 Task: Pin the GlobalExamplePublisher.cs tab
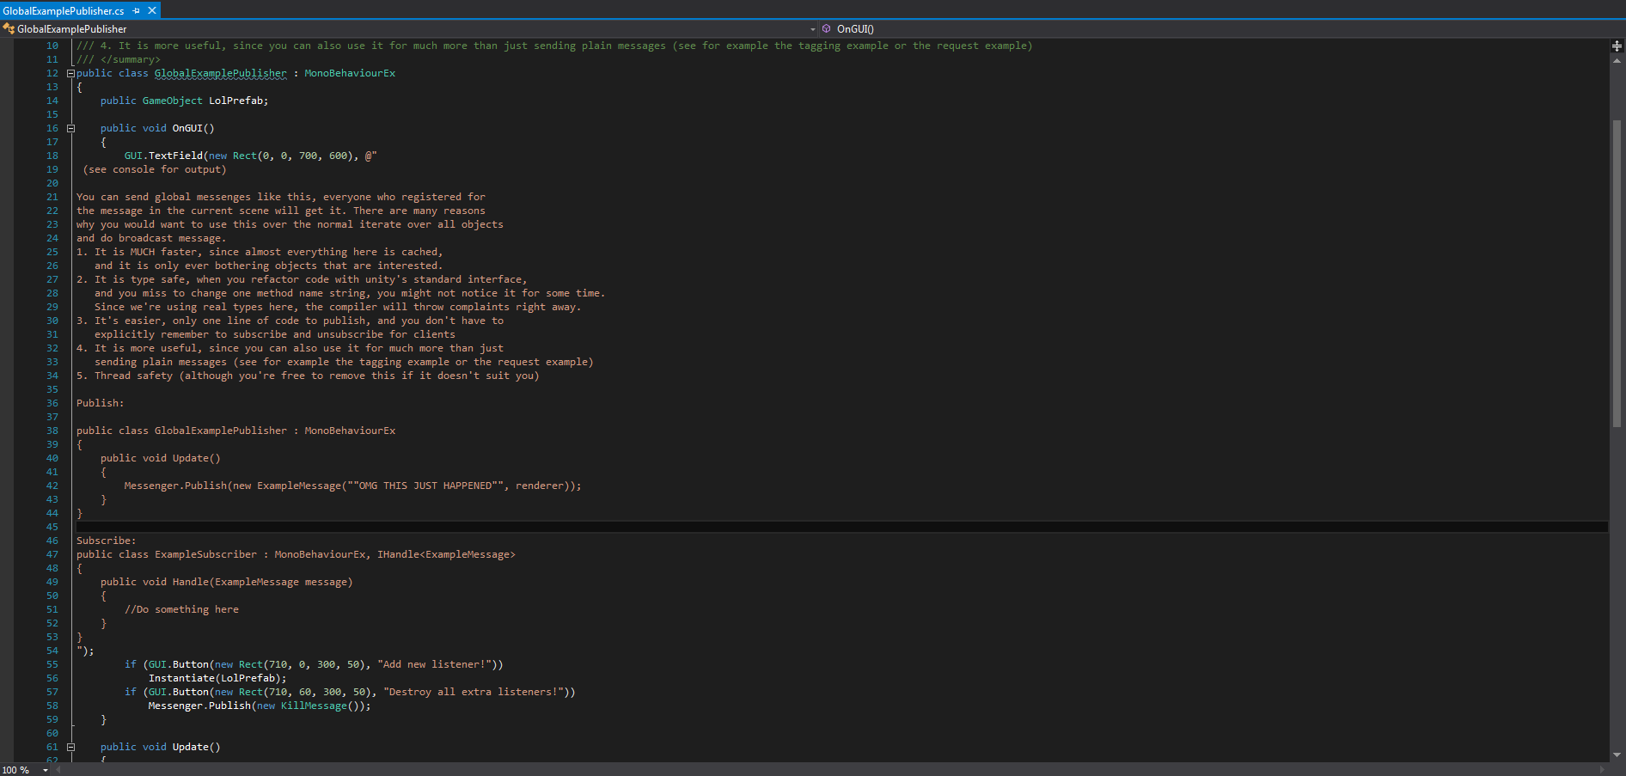[x=136, y=10]
